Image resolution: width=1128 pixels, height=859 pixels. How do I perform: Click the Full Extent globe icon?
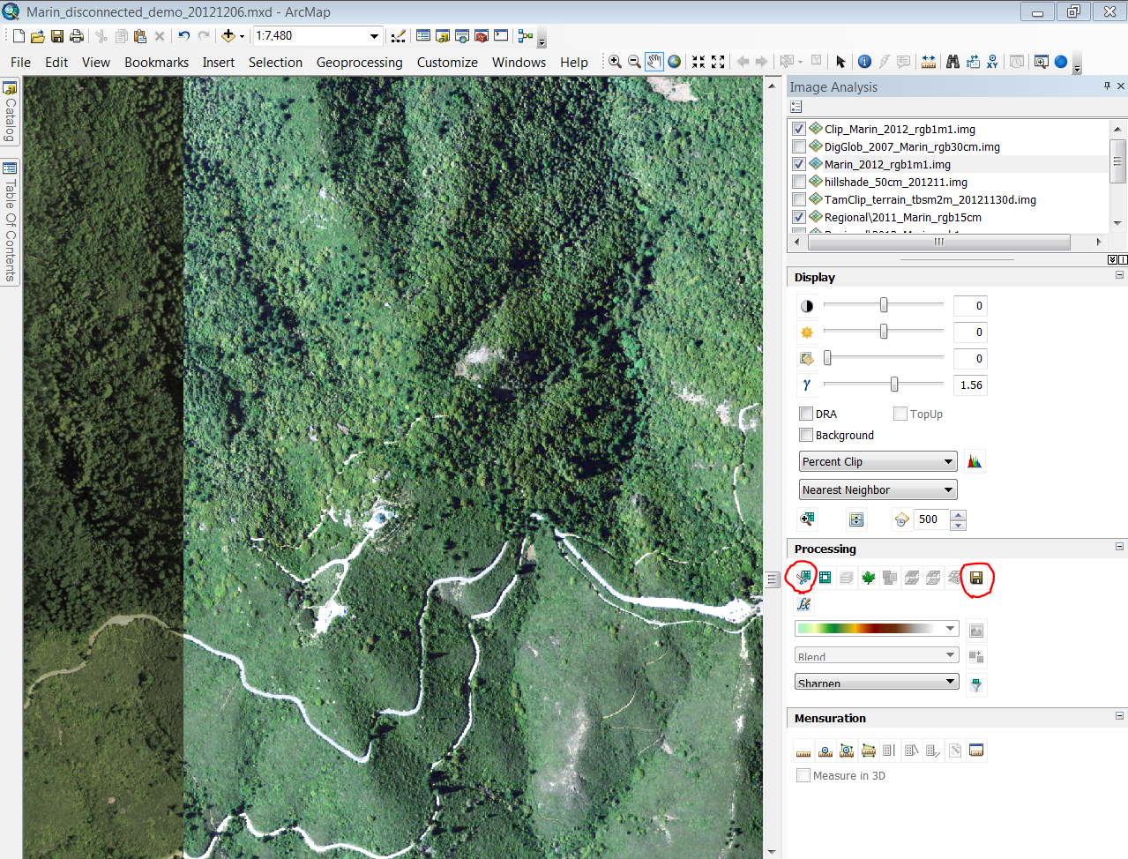tap(675, 62)
